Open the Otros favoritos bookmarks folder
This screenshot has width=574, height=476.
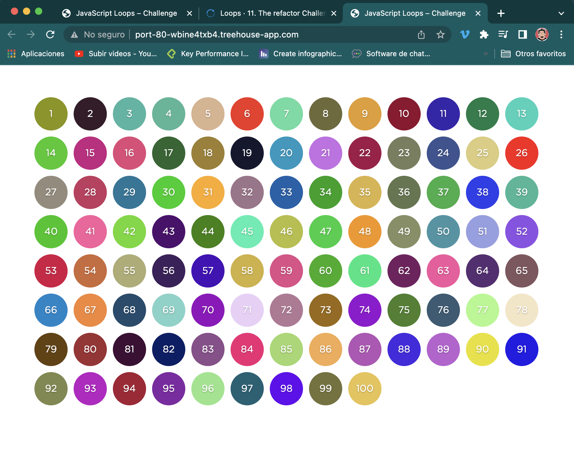[533, 54]
